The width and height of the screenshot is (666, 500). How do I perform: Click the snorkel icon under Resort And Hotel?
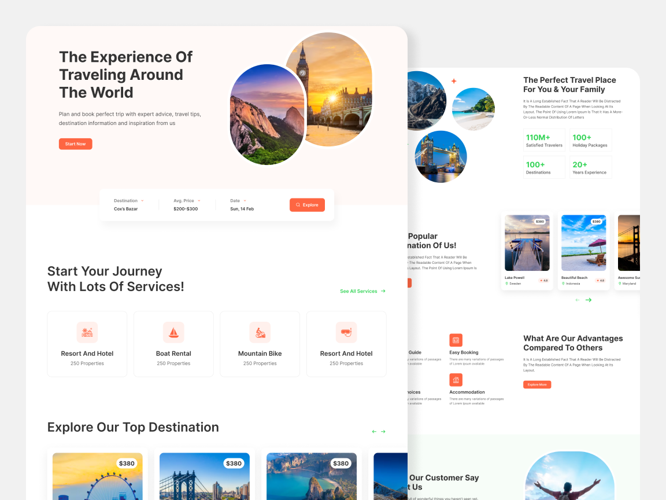pyautogui.click(x=346, y=332)
